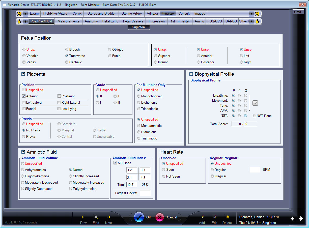Uncheck the AFI Done checkbox
The image size is (309, 228).
(115, 163)
